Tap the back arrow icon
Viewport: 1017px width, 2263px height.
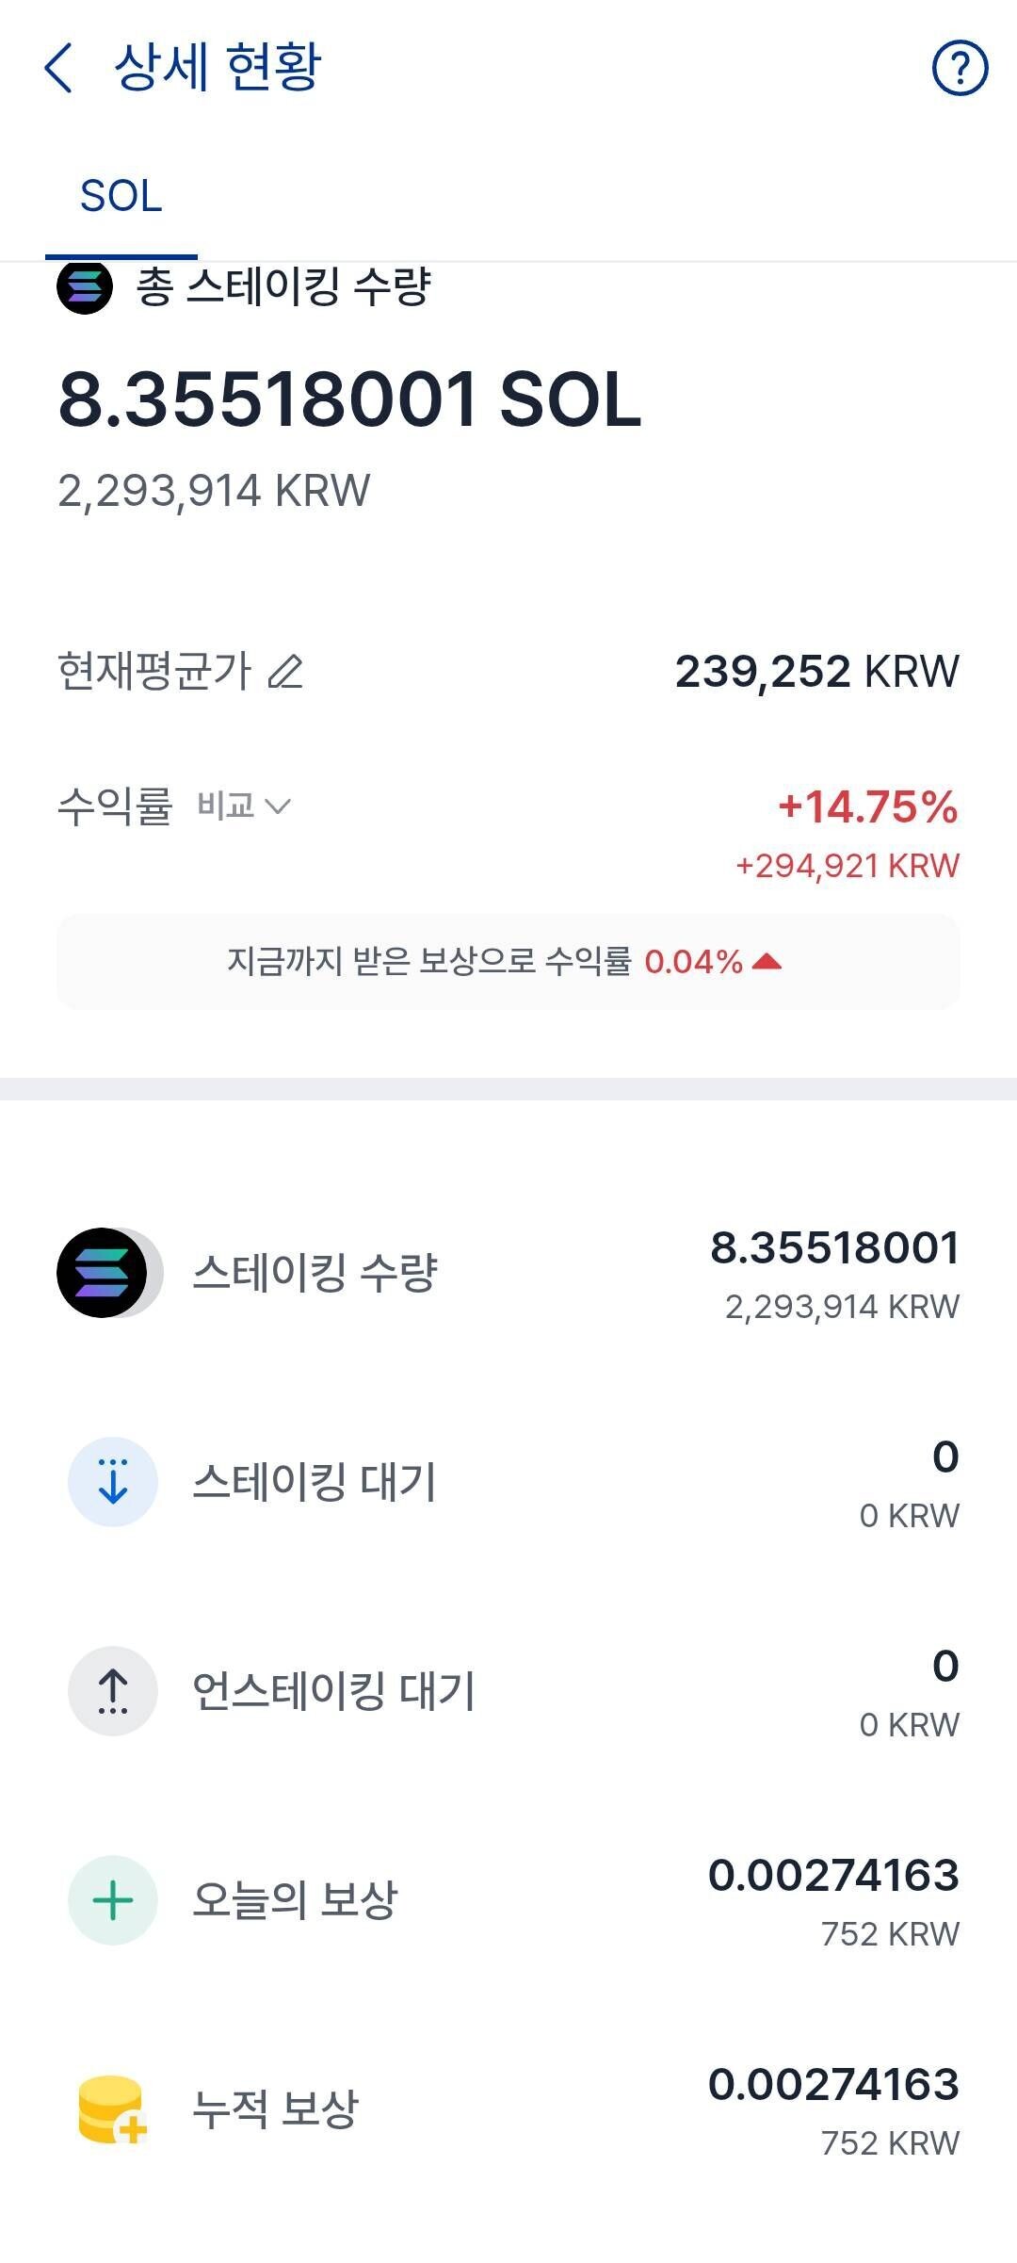click(x=58, y=68)
